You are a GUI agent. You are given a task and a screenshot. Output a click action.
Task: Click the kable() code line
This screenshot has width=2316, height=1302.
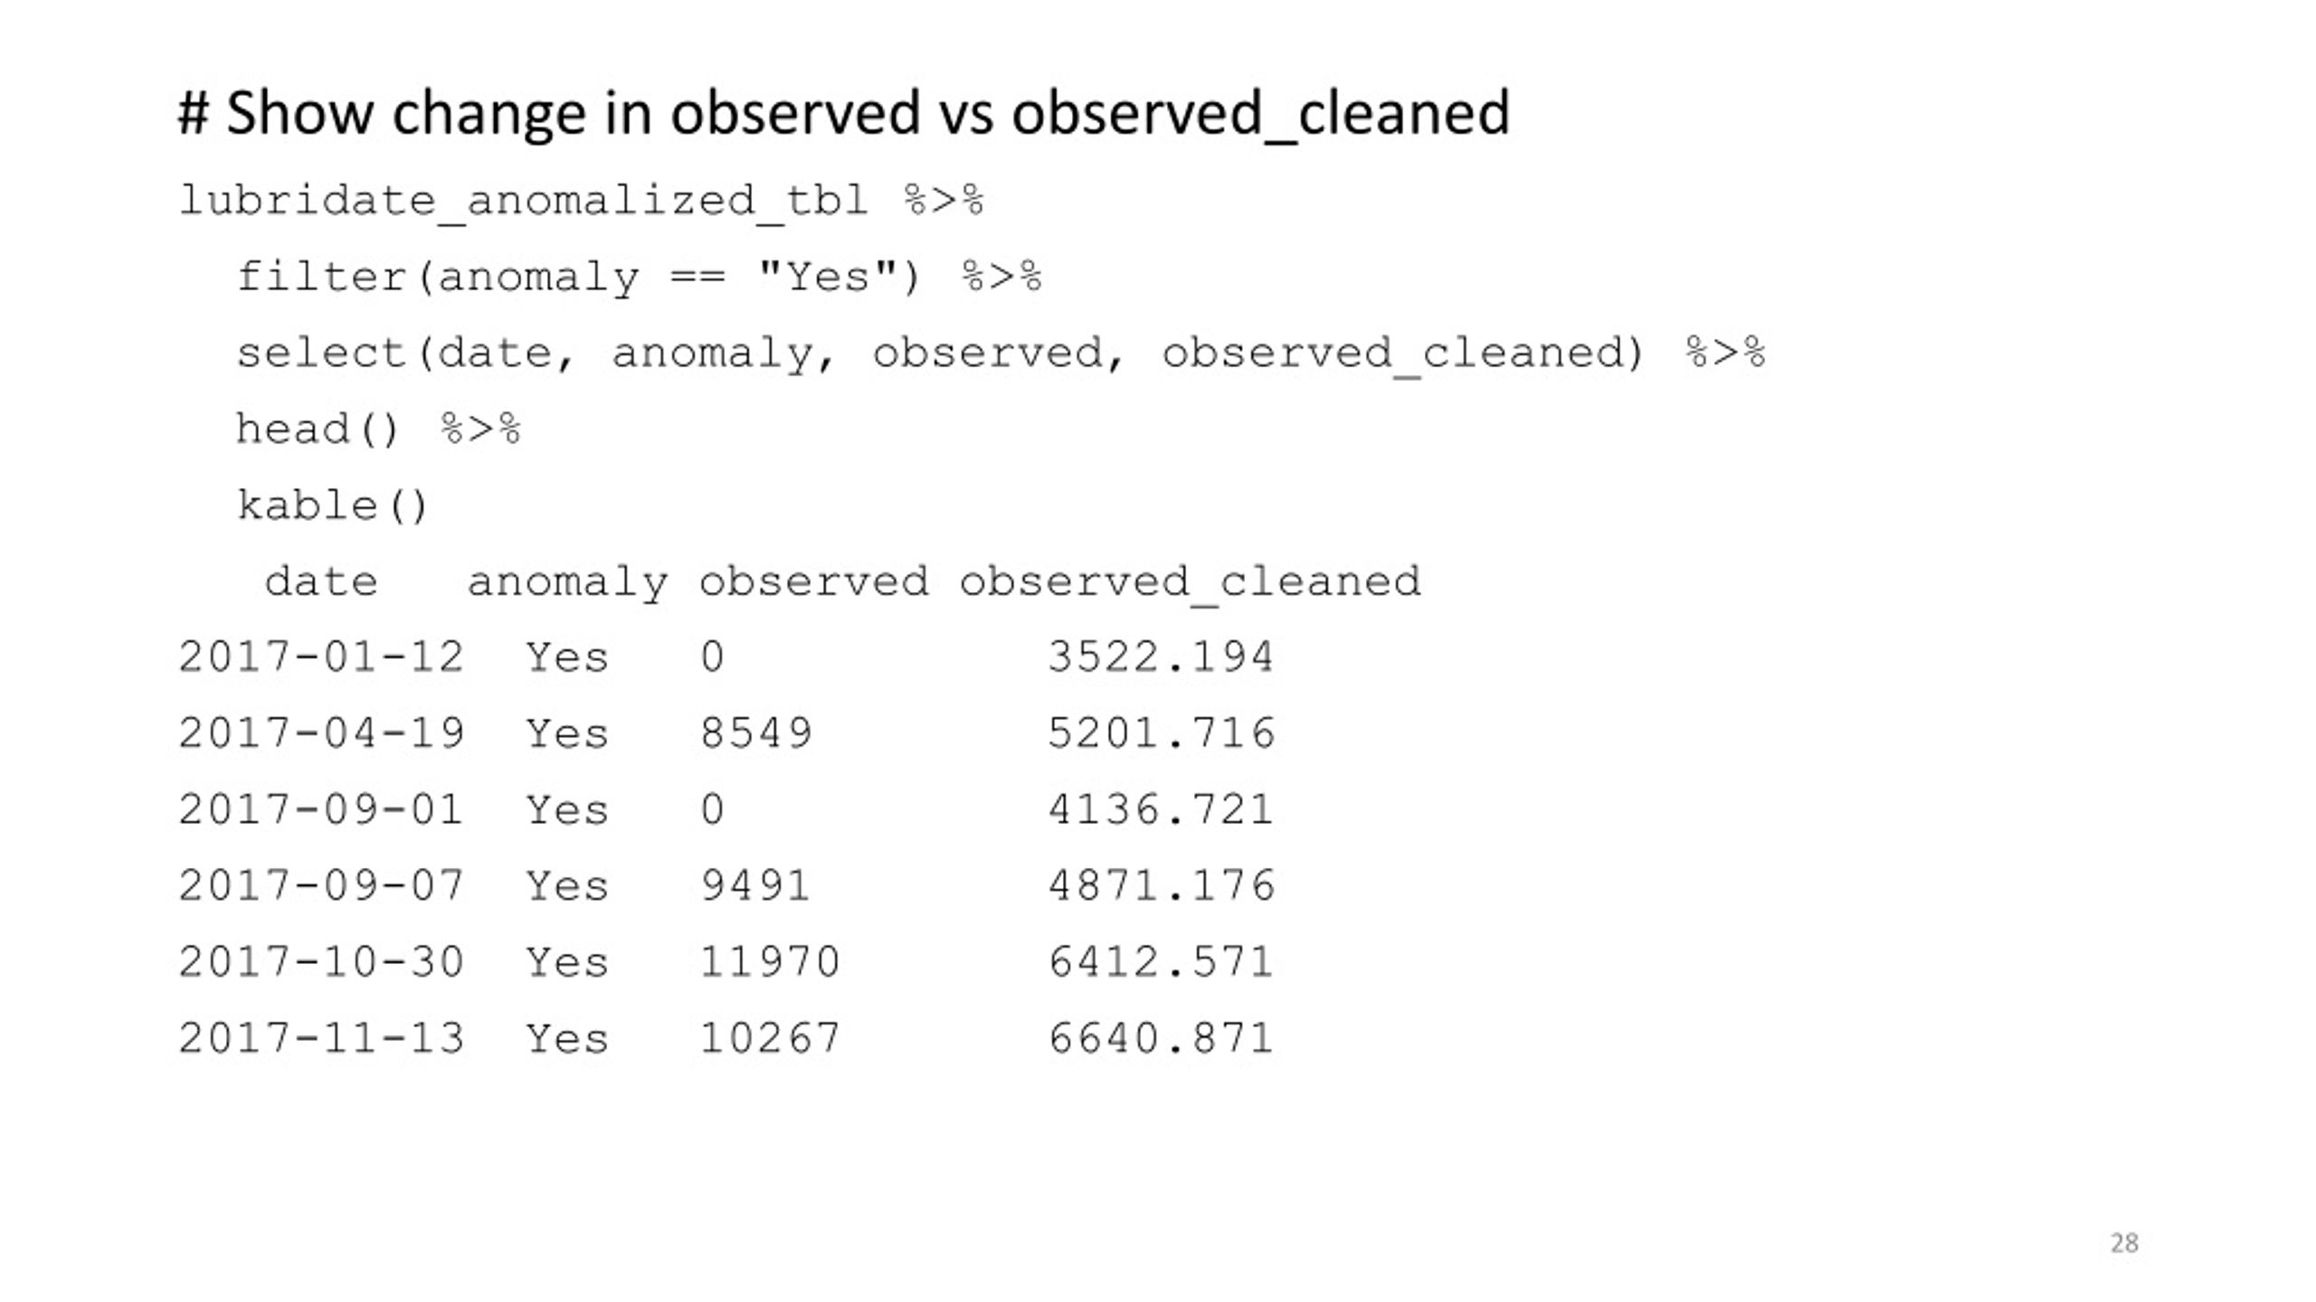[x=332, y=505]
